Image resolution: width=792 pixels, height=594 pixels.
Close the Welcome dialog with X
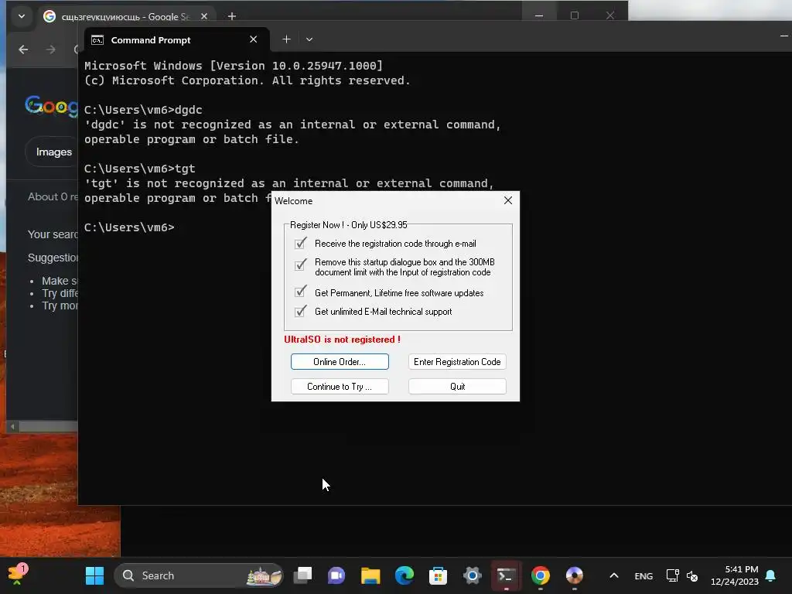[508, 200]
